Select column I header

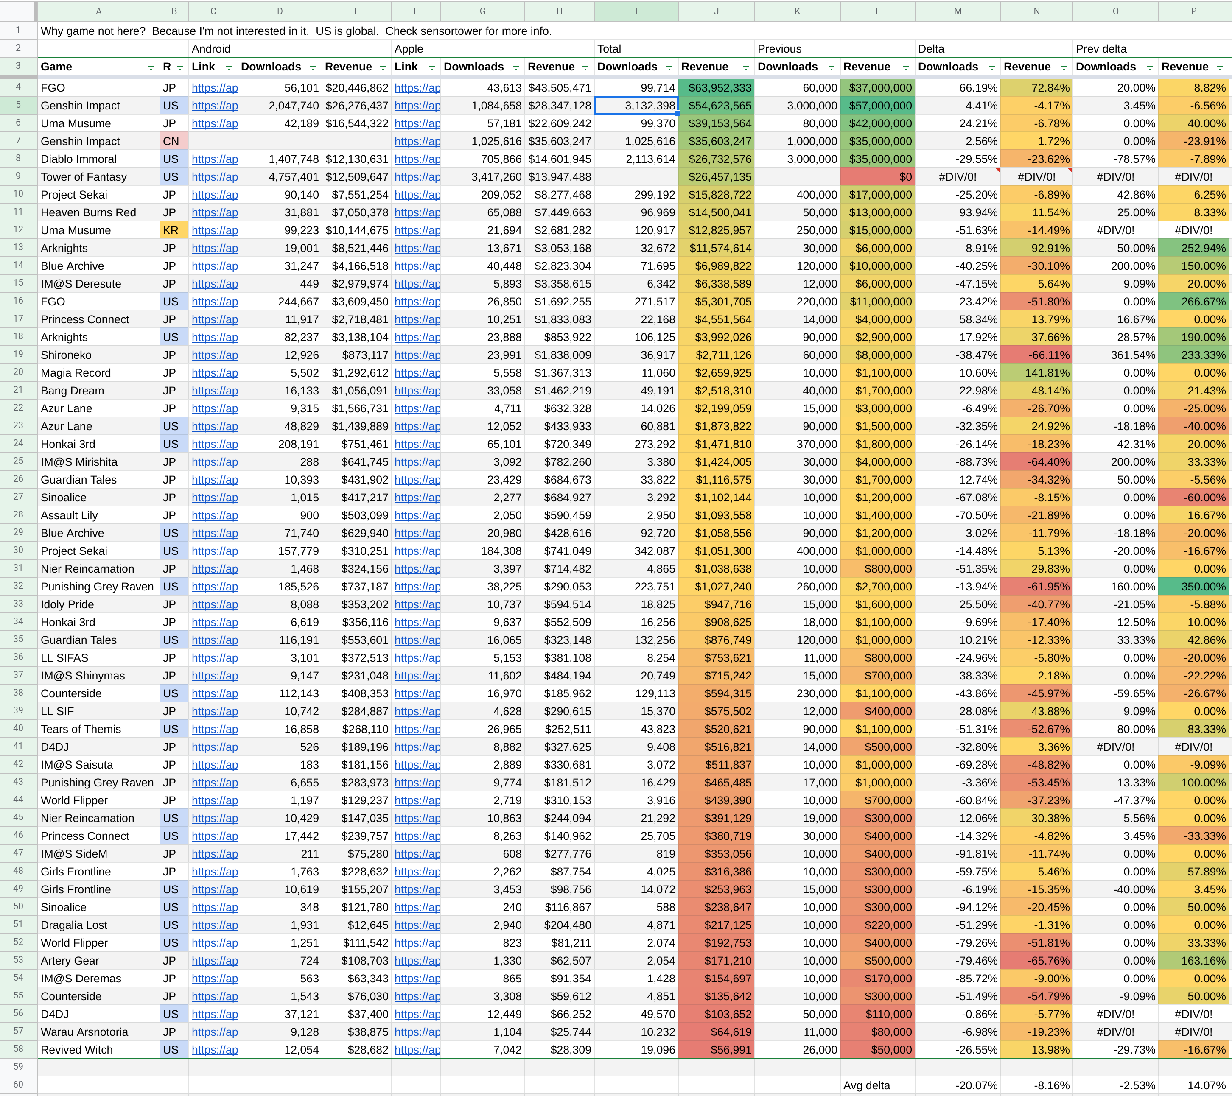click(636, 11)
